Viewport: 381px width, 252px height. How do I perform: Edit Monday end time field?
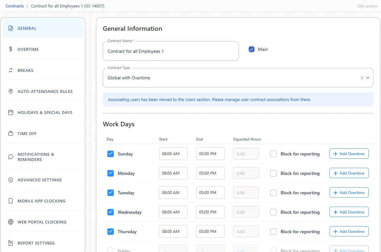[x=210, y=173]
